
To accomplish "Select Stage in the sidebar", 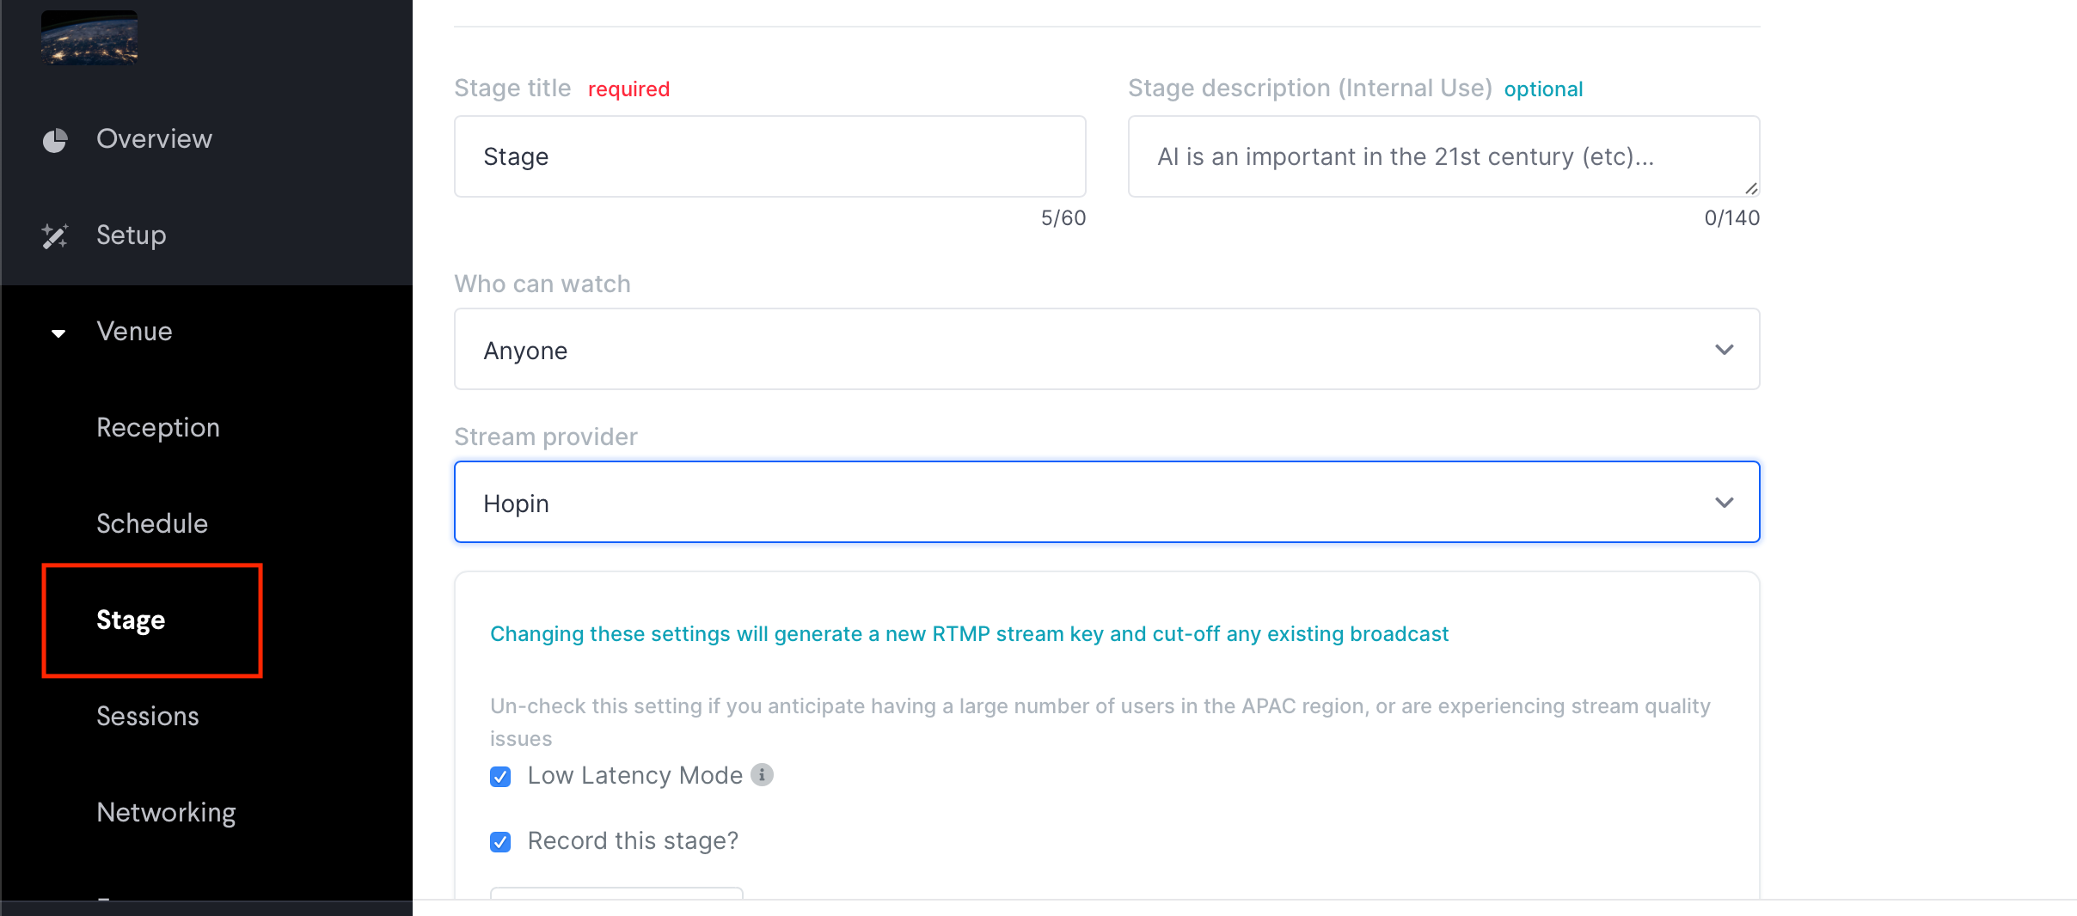I will coord(131,620).
